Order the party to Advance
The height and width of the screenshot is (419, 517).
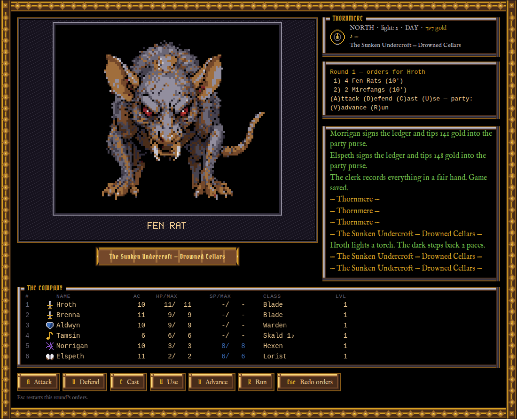click(211, 382)
